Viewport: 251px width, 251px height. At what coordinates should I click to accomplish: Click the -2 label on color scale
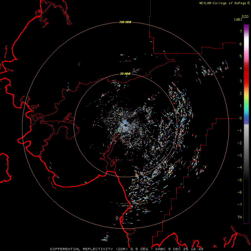click(x=240, y=143)
